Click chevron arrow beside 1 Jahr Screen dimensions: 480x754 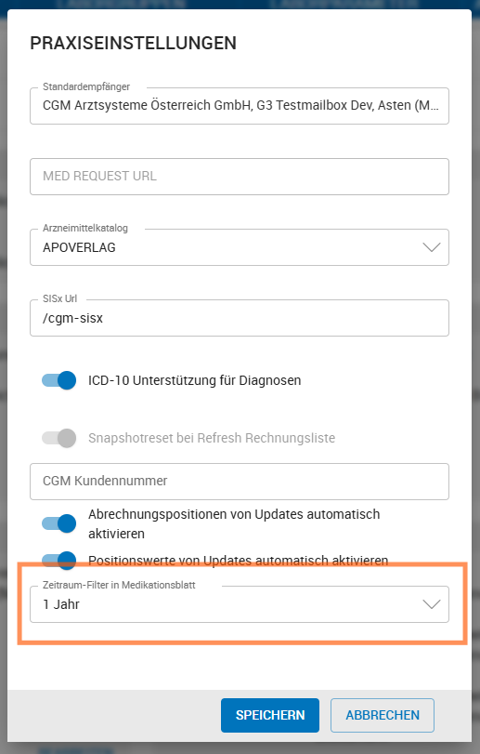[x=432, y=604]
